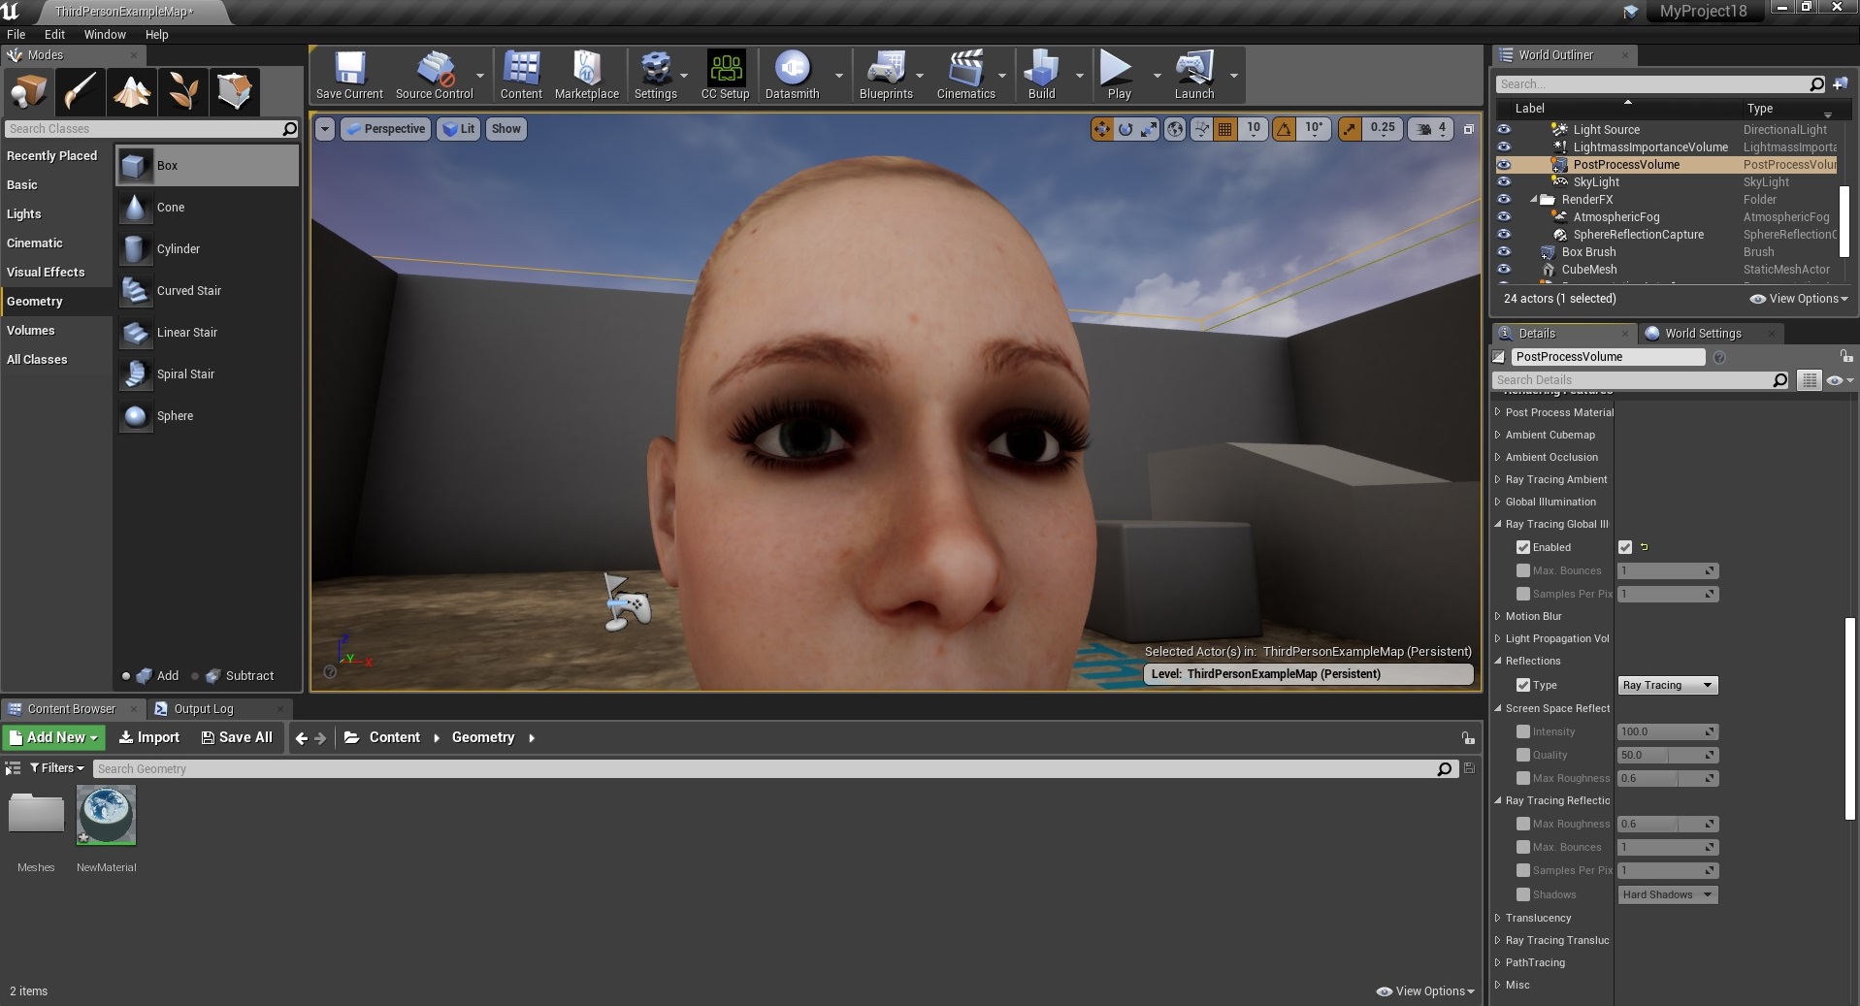The image size is (1860, 1006).
Task: Hide CubeMesh via eye icon
Action: tap(1504, 269)
